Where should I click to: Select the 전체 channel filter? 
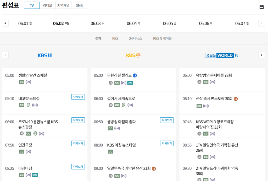coord(98,38)
